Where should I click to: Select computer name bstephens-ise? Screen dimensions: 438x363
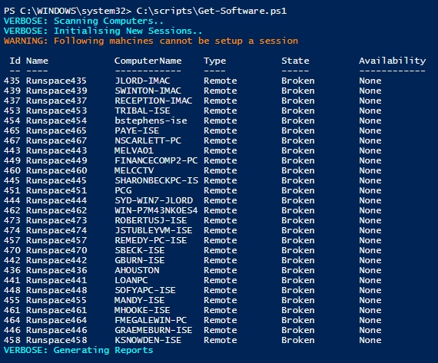coord(151,120)
